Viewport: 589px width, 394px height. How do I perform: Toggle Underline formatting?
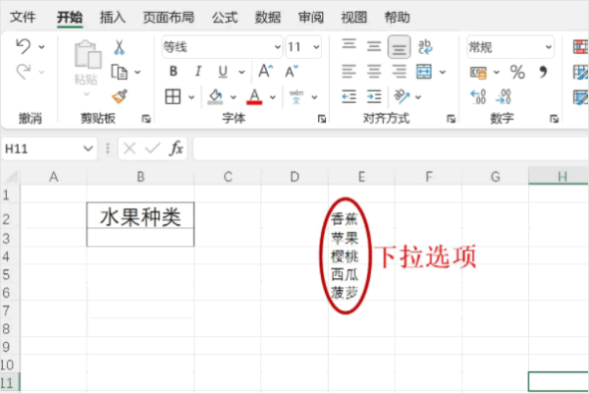[223, 72]
